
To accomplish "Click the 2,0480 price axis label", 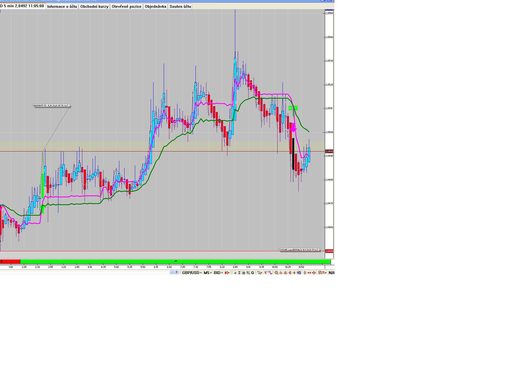I will tap(329, 180).
